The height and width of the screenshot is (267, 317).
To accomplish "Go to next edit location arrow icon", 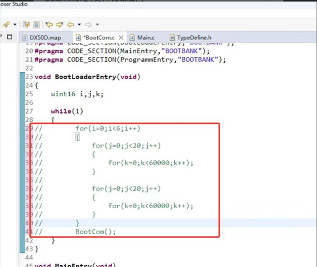I will 59,24.
